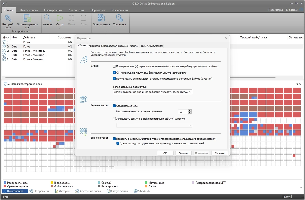Select drive D: row in disk list

tap(37, 51)
